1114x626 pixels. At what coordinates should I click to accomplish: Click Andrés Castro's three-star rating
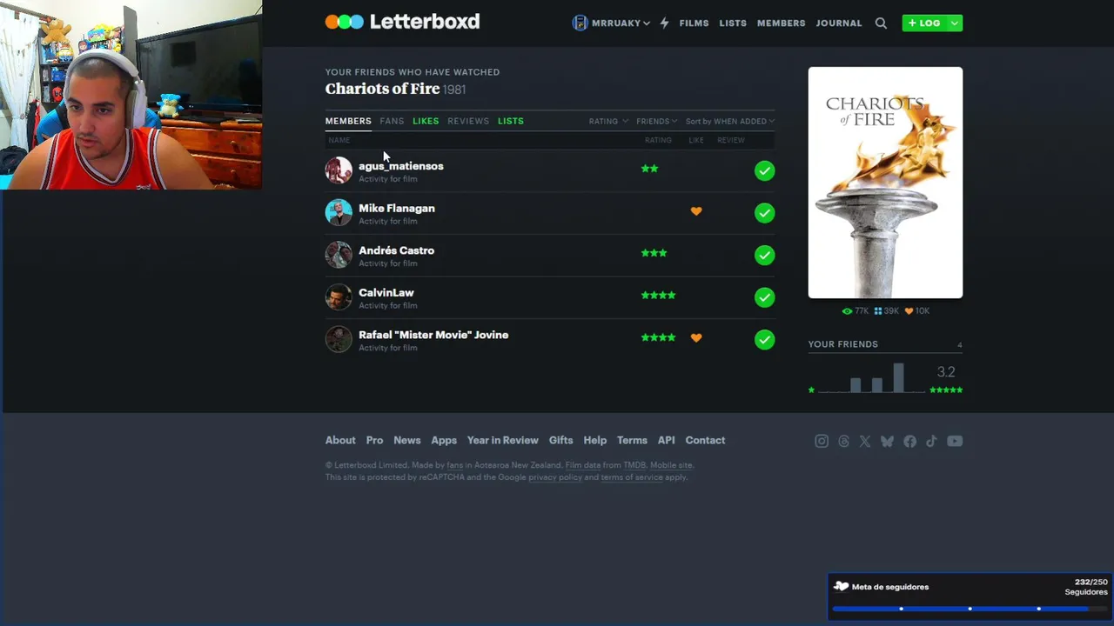coord(654,253)
